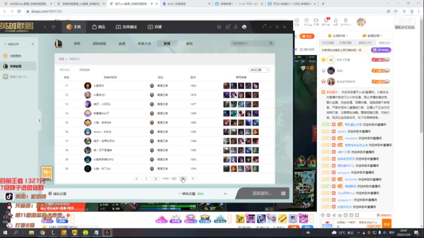Open 直播回看 link in Douyu side panel
Viewport: 424px width, 238px height.
[x=373, y=35]
